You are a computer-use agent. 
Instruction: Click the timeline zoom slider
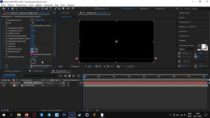pos(87,110)
